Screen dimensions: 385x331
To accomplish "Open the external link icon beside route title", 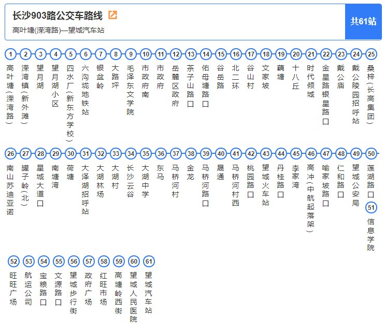I will pyautogui.click(x=112, y=15).
